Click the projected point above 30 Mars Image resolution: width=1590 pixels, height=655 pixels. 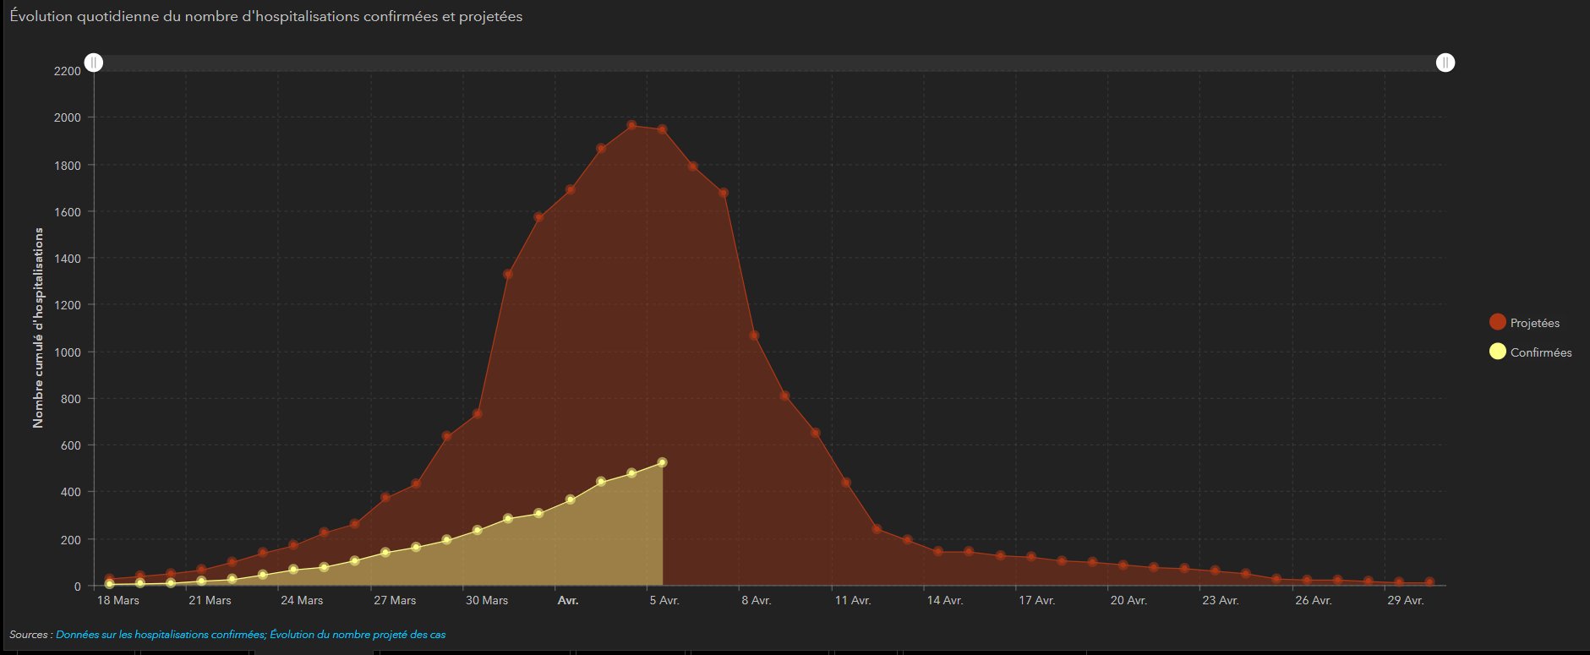[x=478, y=414]
